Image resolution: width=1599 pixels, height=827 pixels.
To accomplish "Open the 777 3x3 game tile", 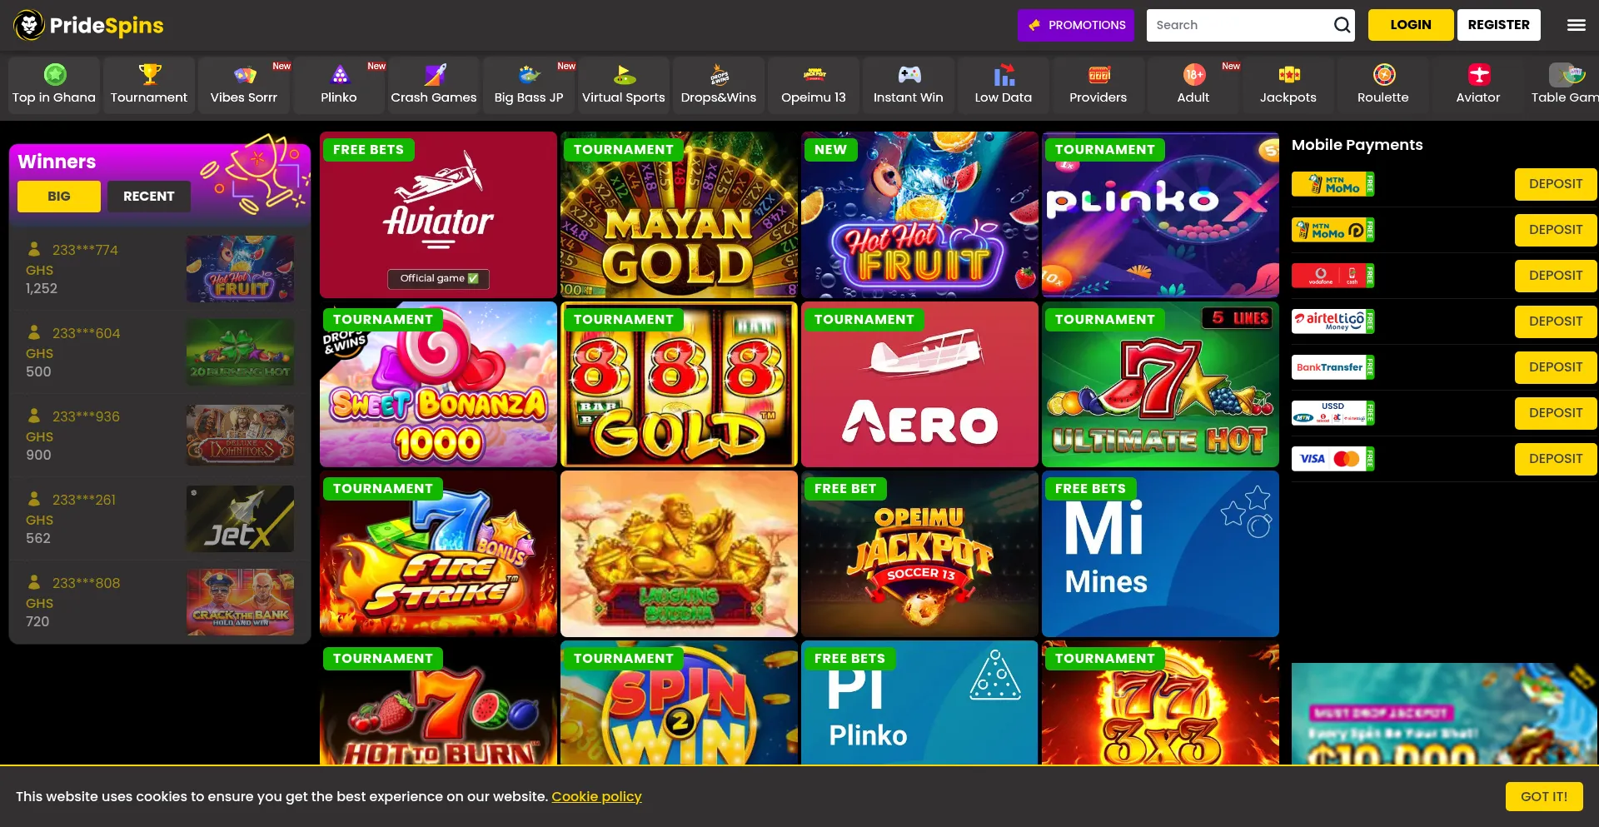I will (x=1160, y=703).
